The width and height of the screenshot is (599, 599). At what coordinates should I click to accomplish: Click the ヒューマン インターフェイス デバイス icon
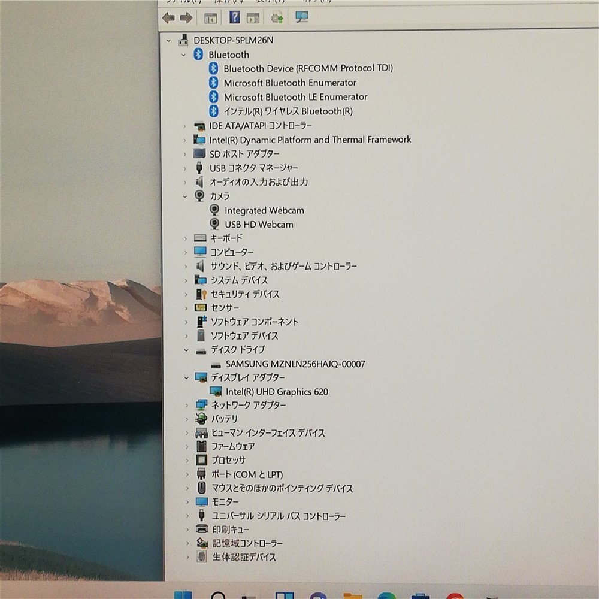pyautogui.click(x=201, y=433)
